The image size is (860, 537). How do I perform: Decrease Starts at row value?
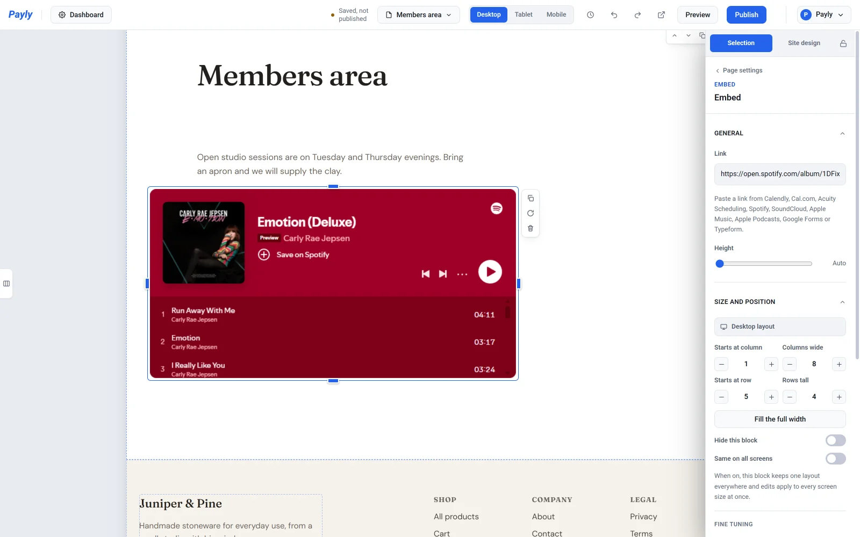tap(722, 397)
